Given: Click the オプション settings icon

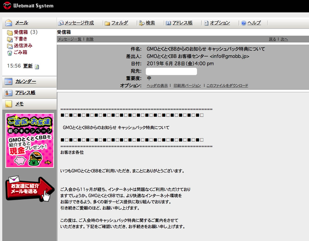Looking at the screenshot, I should pos(206,23).
